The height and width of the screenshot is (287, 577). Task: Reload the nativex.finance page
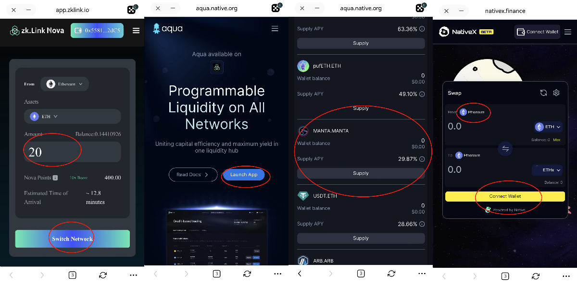[536, 276]
